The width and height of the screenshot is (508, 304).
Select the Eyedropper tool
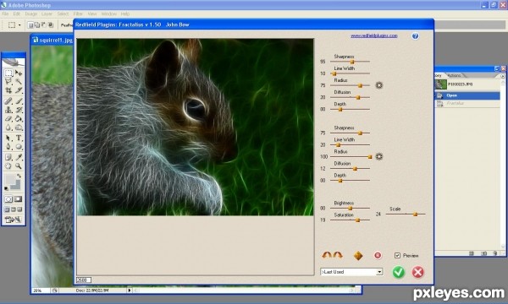(19, 157)
